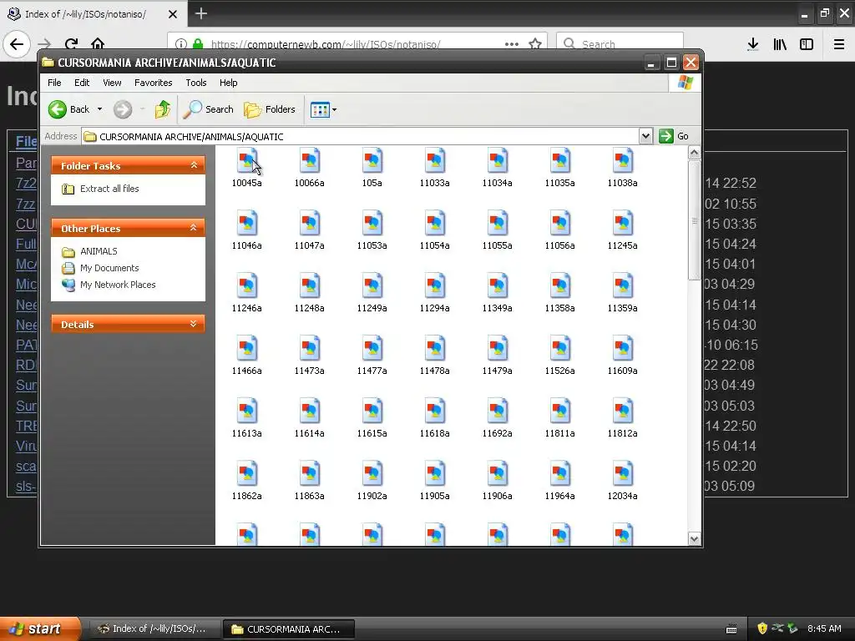Toggle the Folders pane button
Screen dimensions: 855x641
[270, 109]
